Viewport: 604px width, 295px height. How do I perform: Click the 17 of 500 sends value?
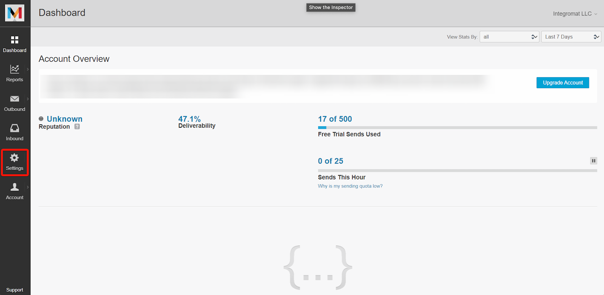335,119
